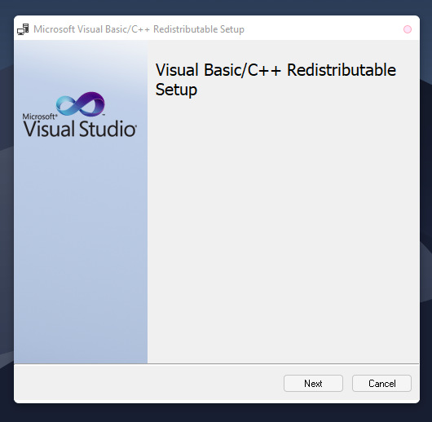
Task: Click the window title 'Microsoft Visual Basic/C++ Redistributable Setup'
Action: [x=139, y=29]
